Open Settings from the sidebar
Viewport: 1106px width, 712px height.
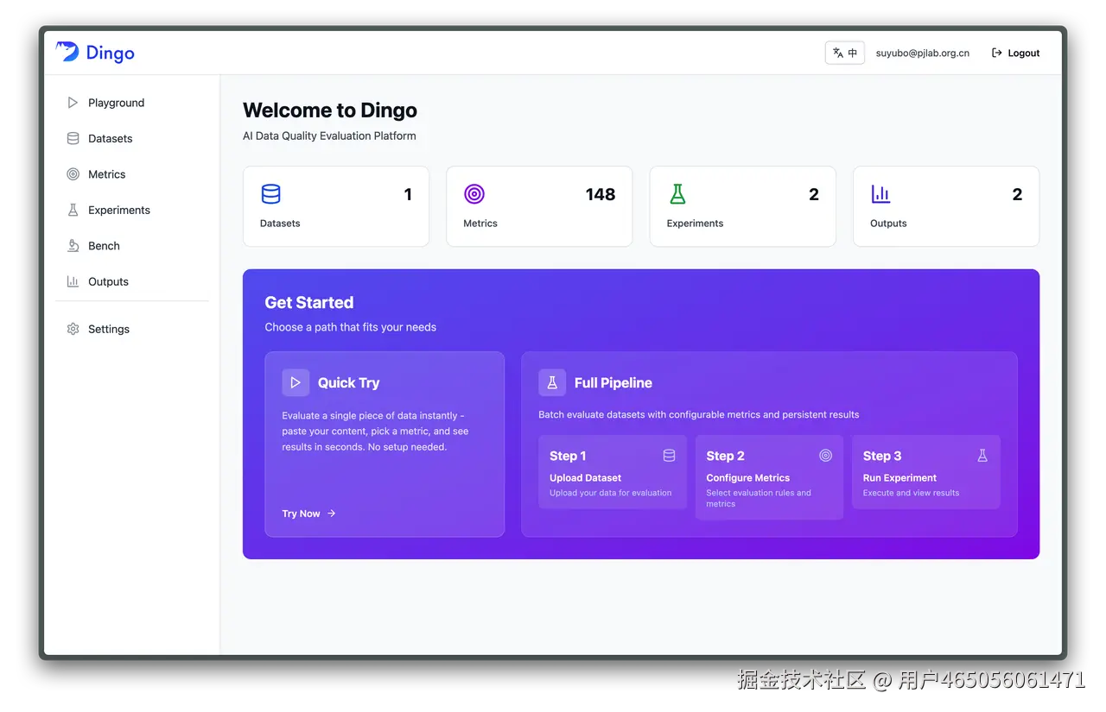[132, 329]
